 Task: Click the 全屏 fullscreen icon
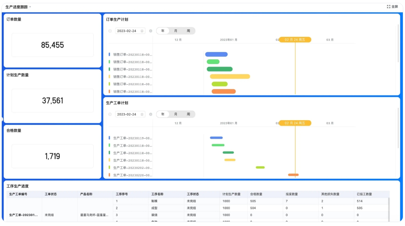(389, 7)
